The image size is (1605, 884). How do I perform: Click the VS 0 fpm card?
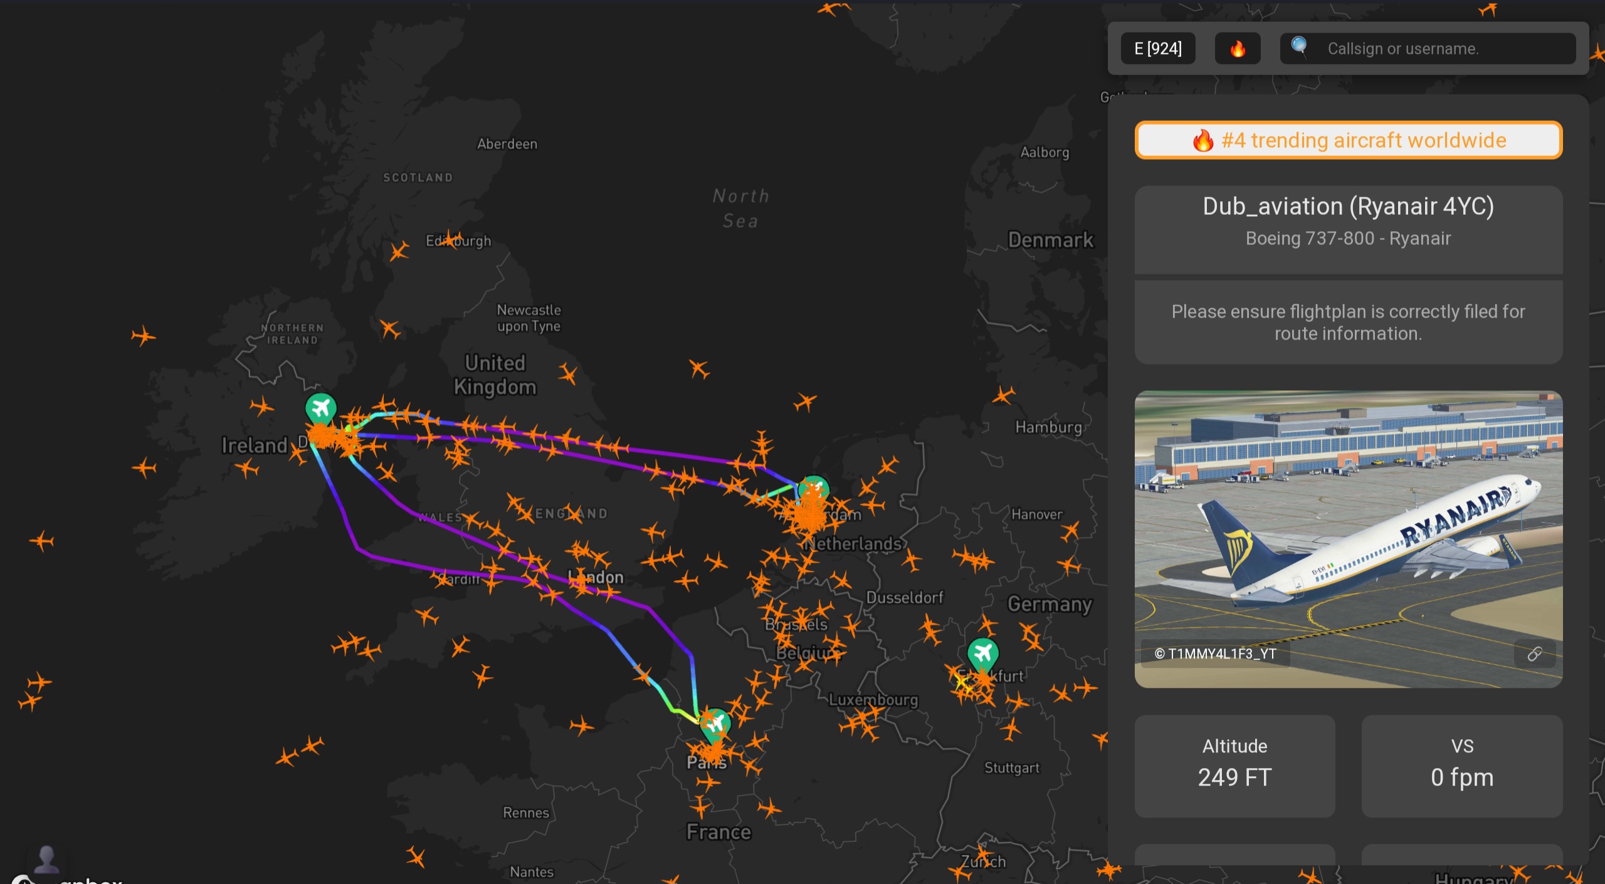pyautogui.click(x=1461, y=766)
